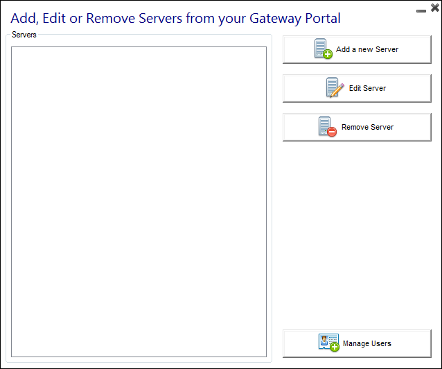Image resolution: width=442 pixels, height=369 pixels.
Task: Close the server management window
Action: (434, 8)
